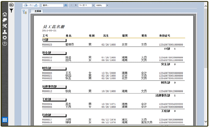Click the vertical scrollbar thumb

(206, 39)
